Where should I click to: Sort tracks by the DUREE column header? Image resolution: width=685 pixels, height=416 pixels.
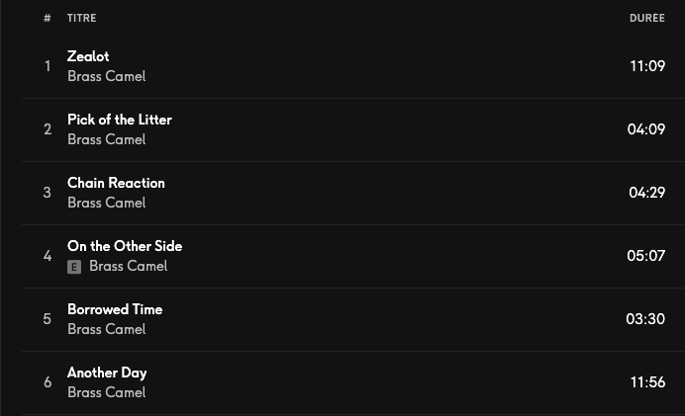646,18
